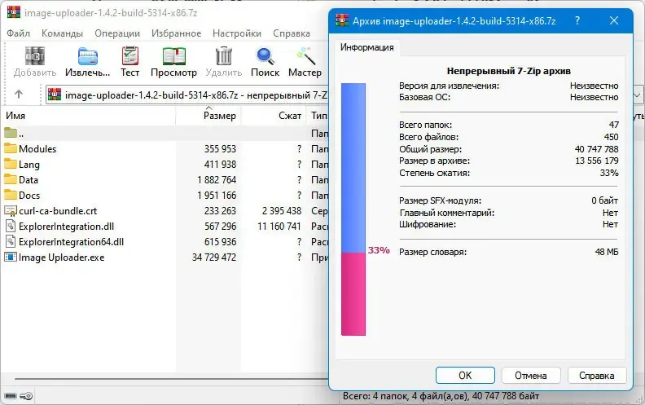645x405 pixels.
Task: Confirm dialog with the OK button
Action: click(x=465, y=376)
